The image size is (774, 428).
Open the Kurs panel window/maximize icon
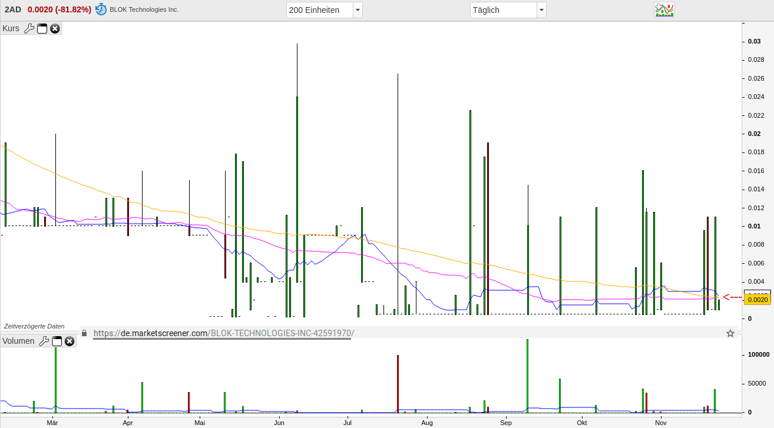tap(42, 28)
